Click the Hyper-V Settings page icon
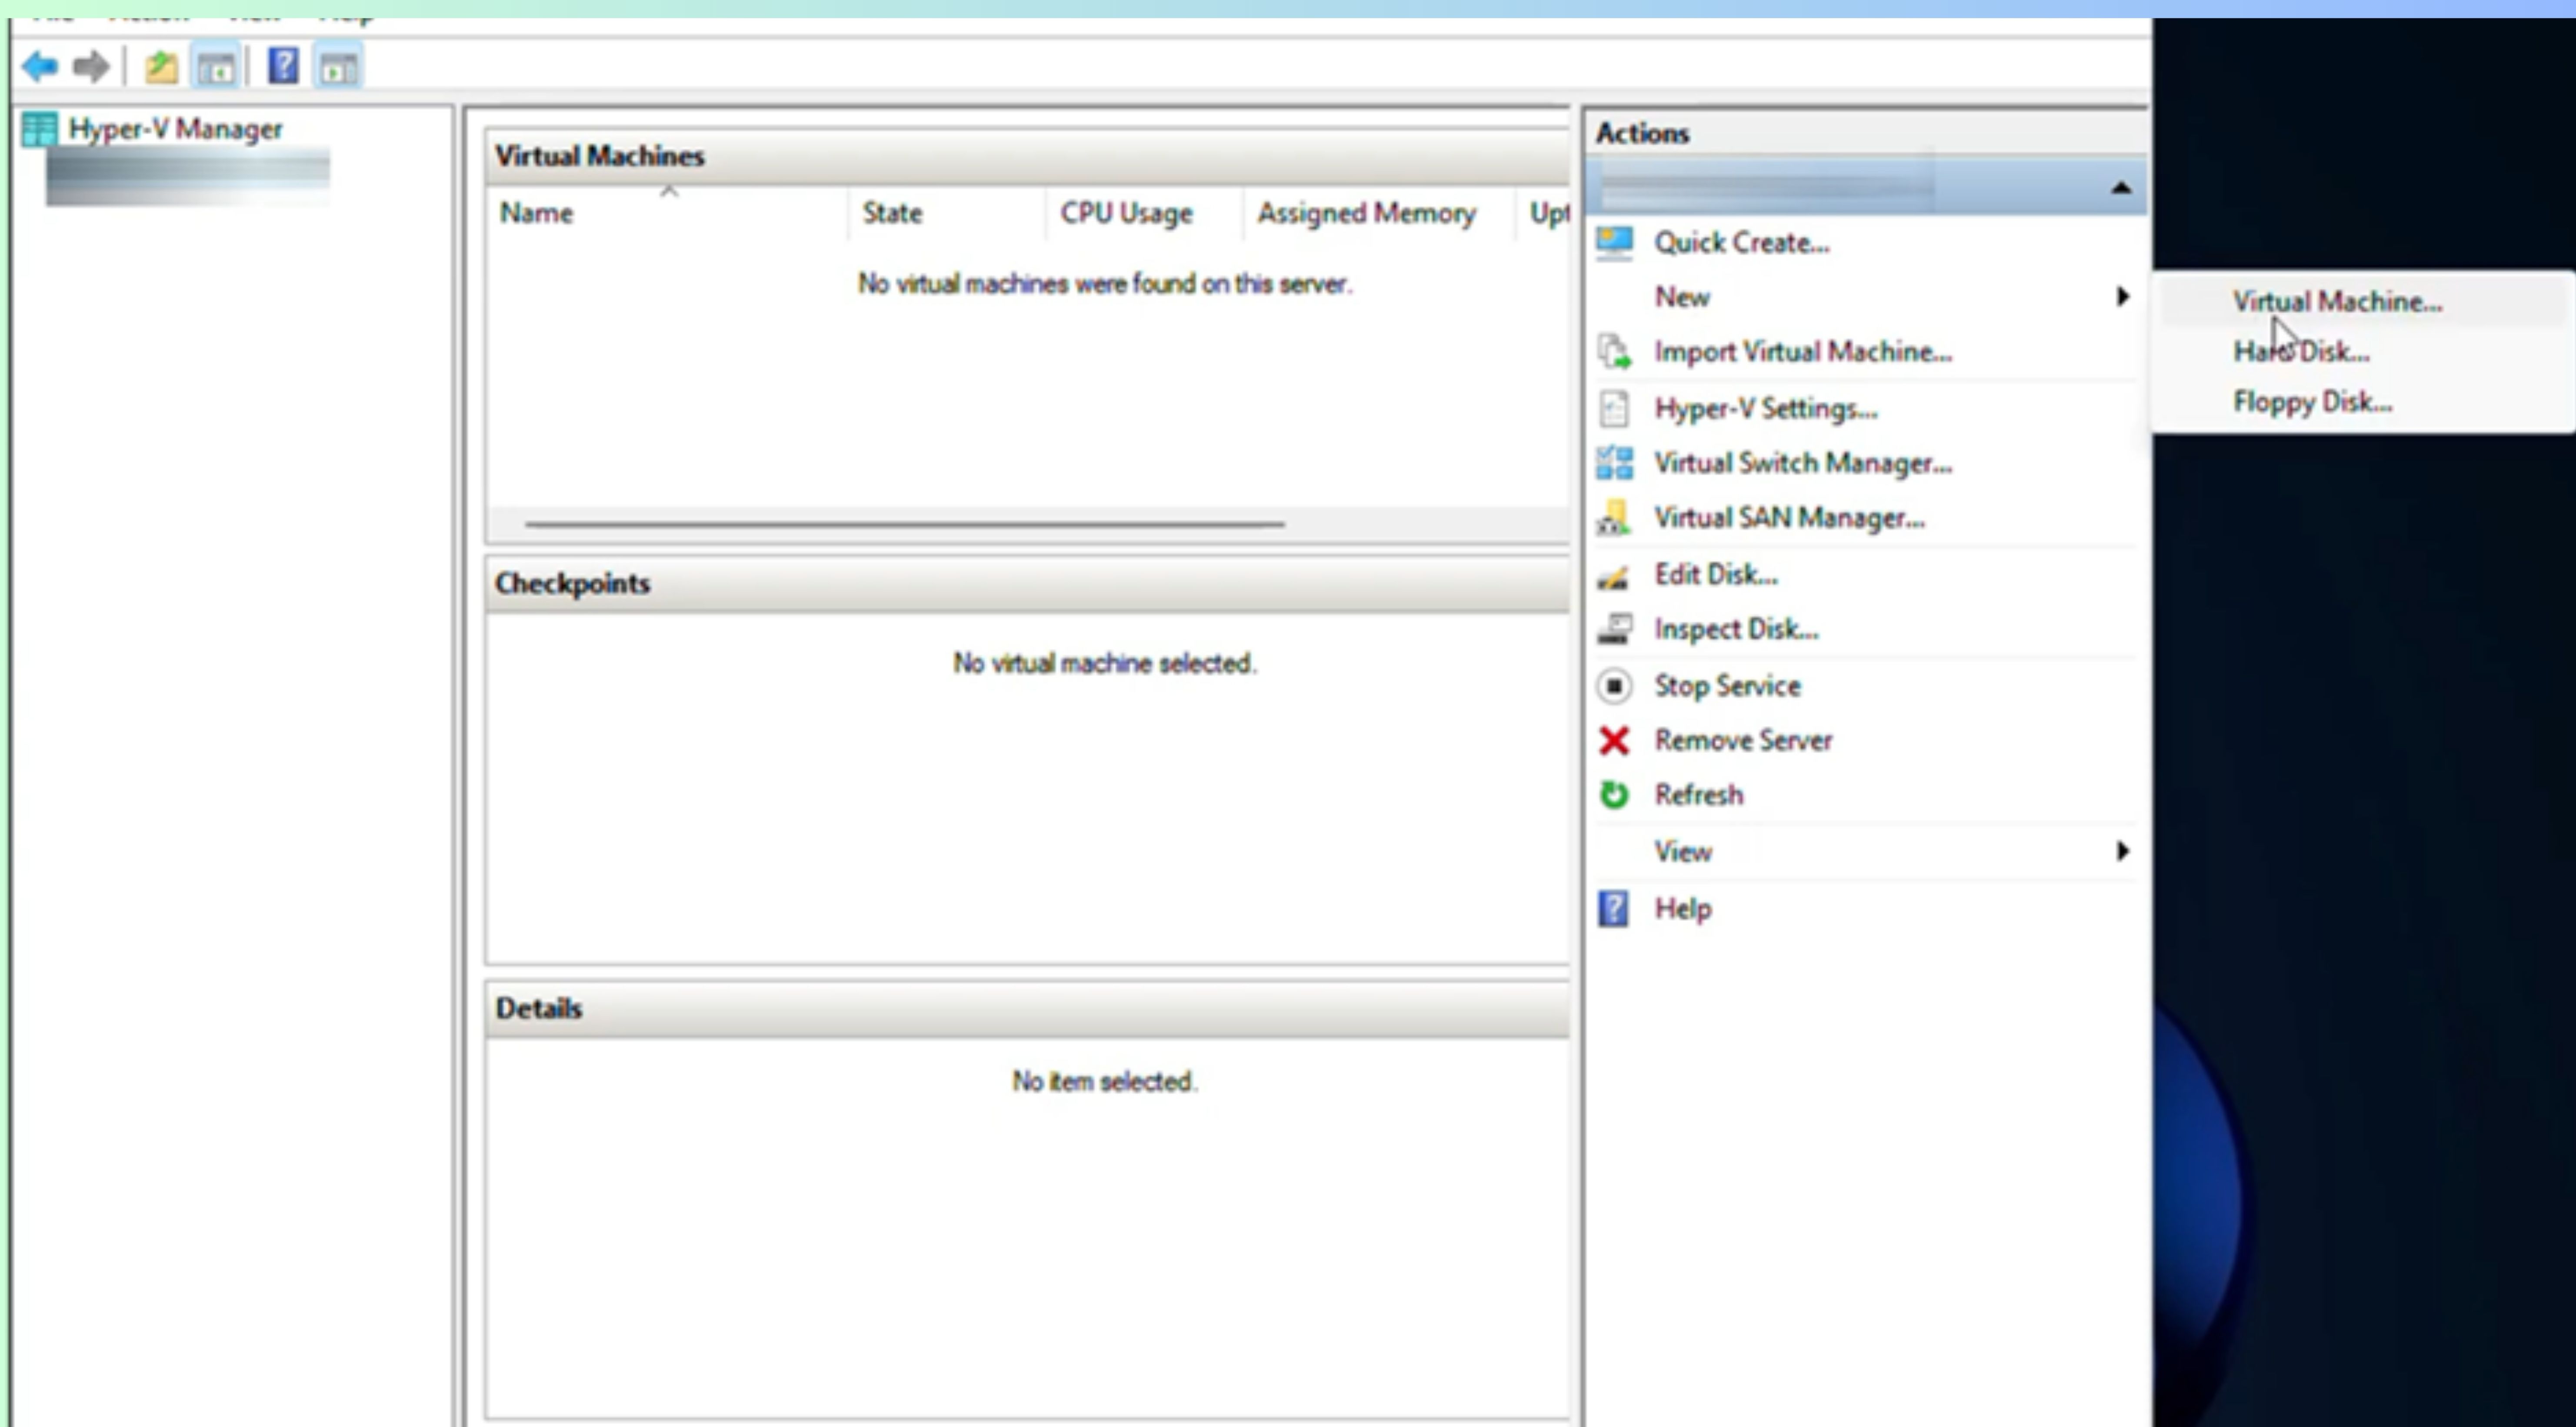Screen dimensions: 2576x1427 [1614, 408]
